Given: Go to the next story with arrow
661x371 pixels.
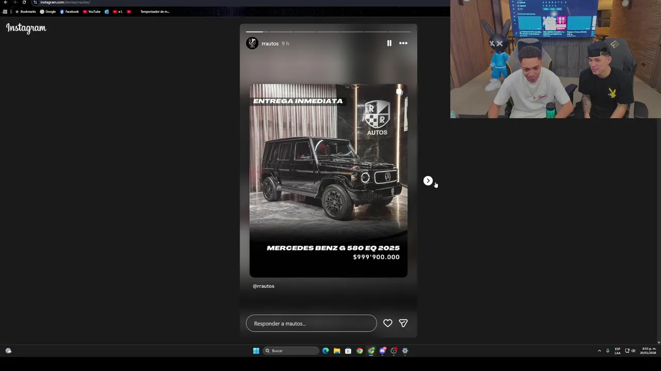Looking at the screenshot, I should click(428, 180).
